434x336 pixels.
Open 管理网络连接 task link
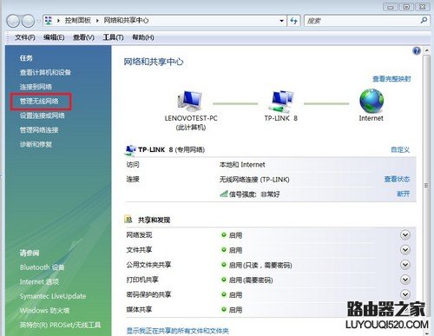(39, 130)
